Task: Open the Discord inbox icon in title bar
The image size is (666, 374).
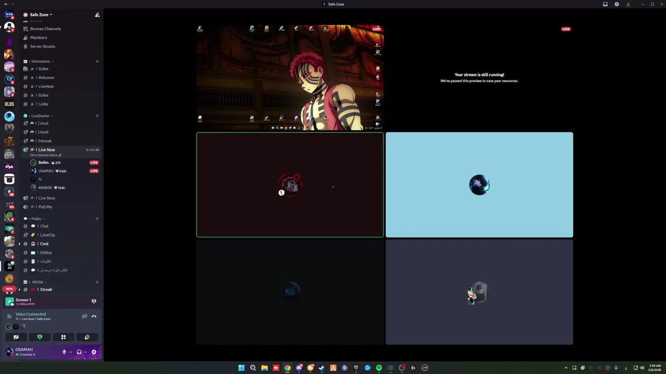Action: tap(605, 4)
